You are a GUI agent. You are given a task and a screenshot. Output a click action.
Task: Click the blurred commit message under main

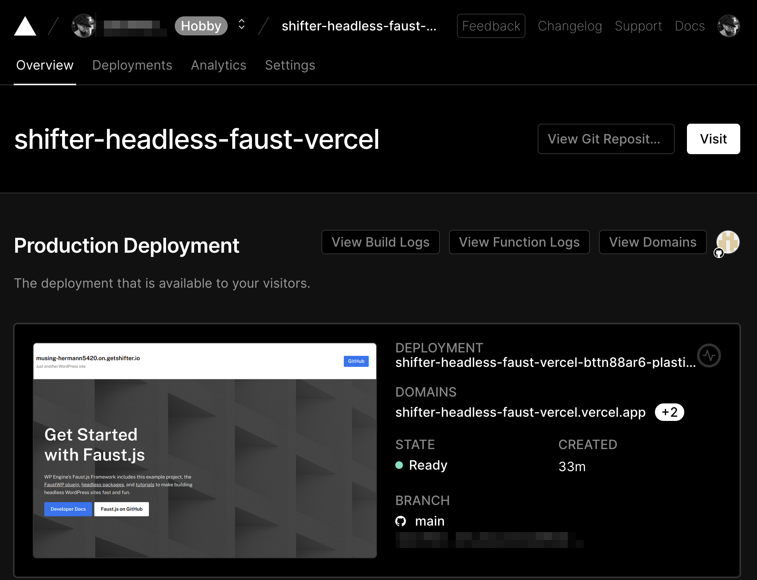489,540
